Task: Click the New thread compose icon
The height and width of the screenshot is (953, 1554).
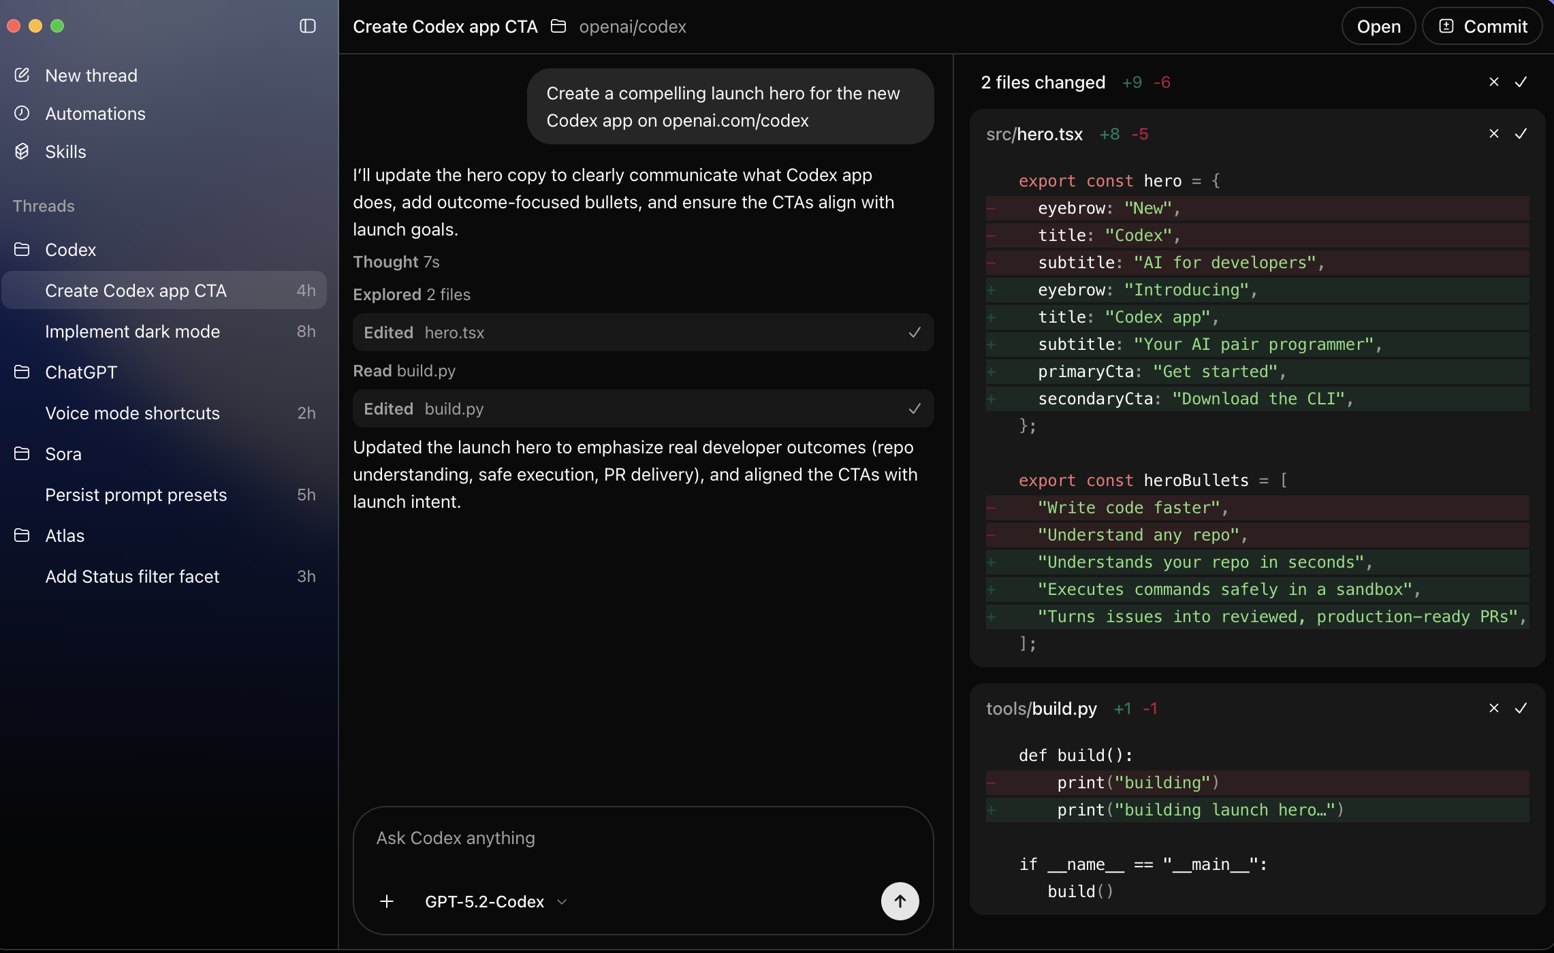Action: [22, 75]
